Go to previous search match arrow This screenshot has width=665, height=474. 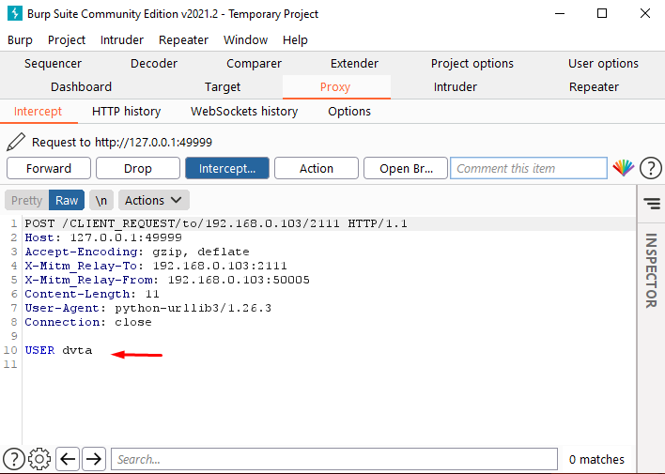click(68, 459)
